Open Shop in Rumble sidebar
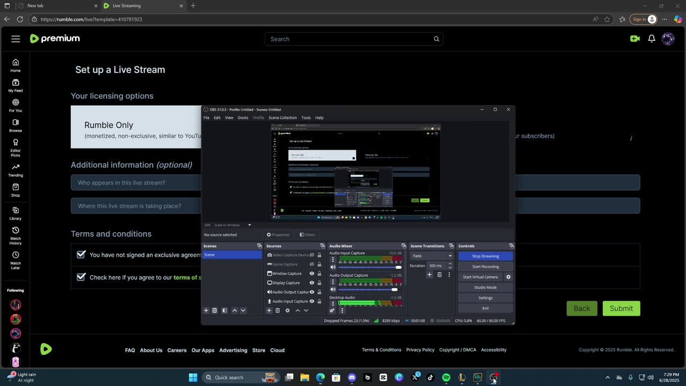This screenshot has height=386, width=686. pos(16,190)
